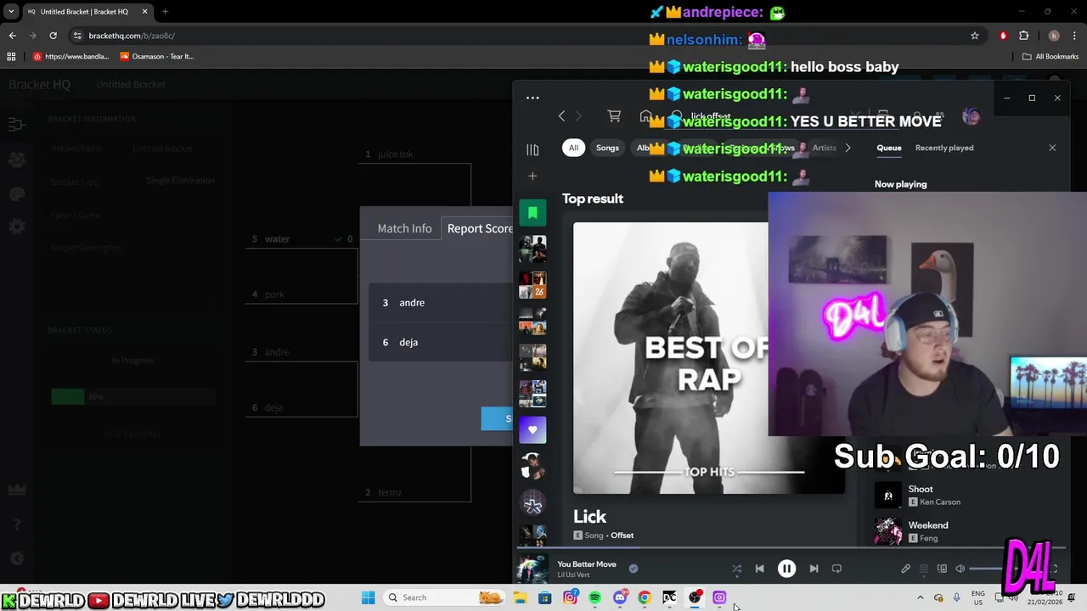Viewport: 1087px width, 611px height.
Task: Open connect to device icon
Action: pos(942,569)
